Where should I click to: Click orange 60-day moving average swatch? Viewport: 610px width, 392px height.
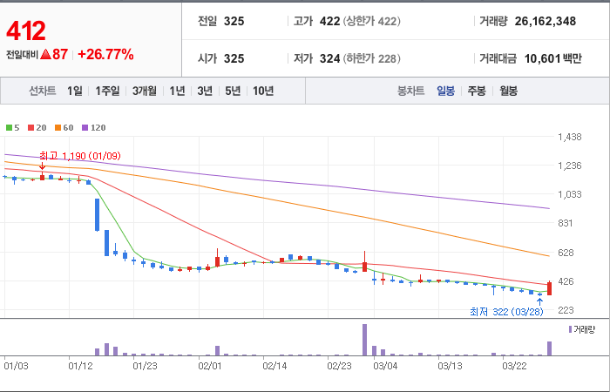(58, 127)
